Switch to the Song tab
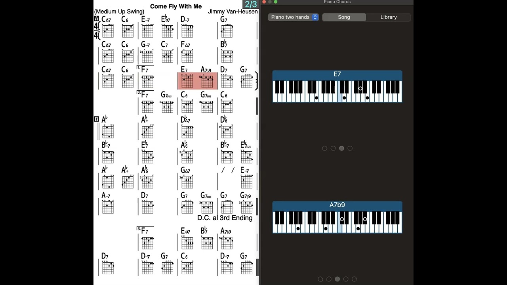This screenshot has width=507, height=285. (344, 17)
